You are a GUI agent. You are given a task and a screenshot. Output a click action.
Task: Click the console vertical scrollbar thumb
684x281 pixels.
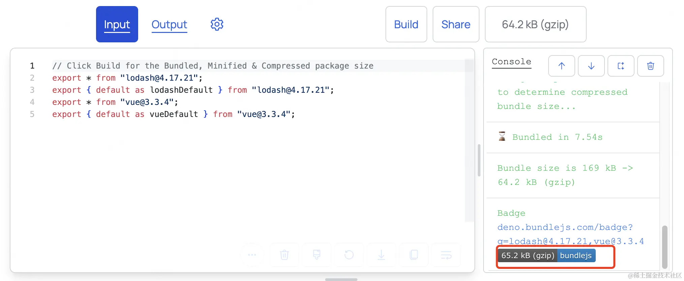click(x=664, y=247)
